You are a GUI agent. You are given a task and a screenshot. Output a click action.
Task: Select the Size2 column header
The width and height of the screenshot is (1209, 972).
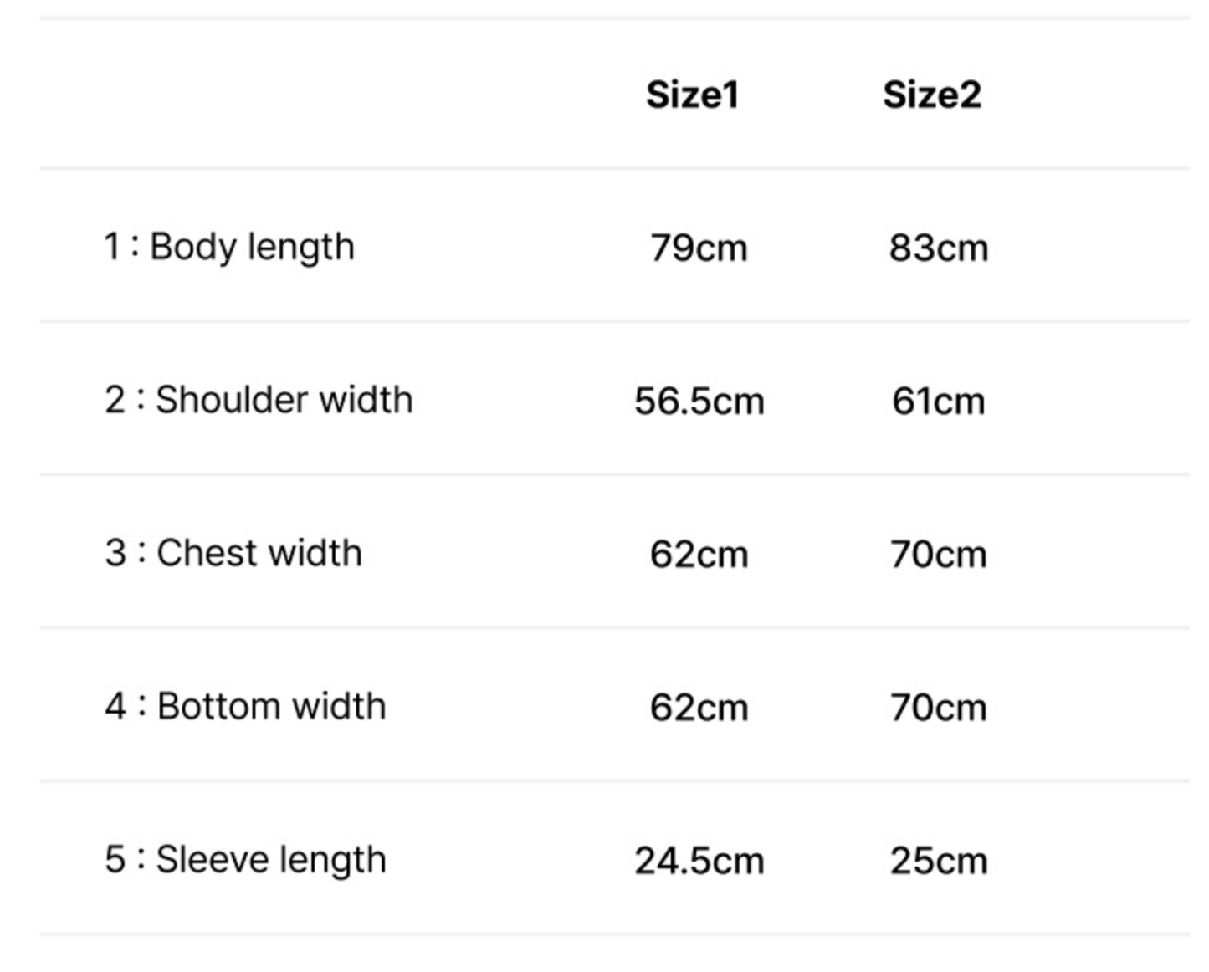pos(931,95)
